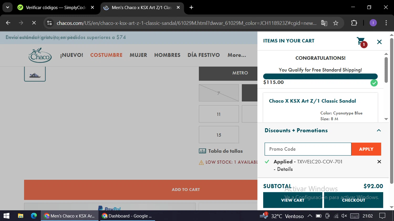Click the cart icon with badge
This screenshot has width=394, height=221.
(362, 42)
